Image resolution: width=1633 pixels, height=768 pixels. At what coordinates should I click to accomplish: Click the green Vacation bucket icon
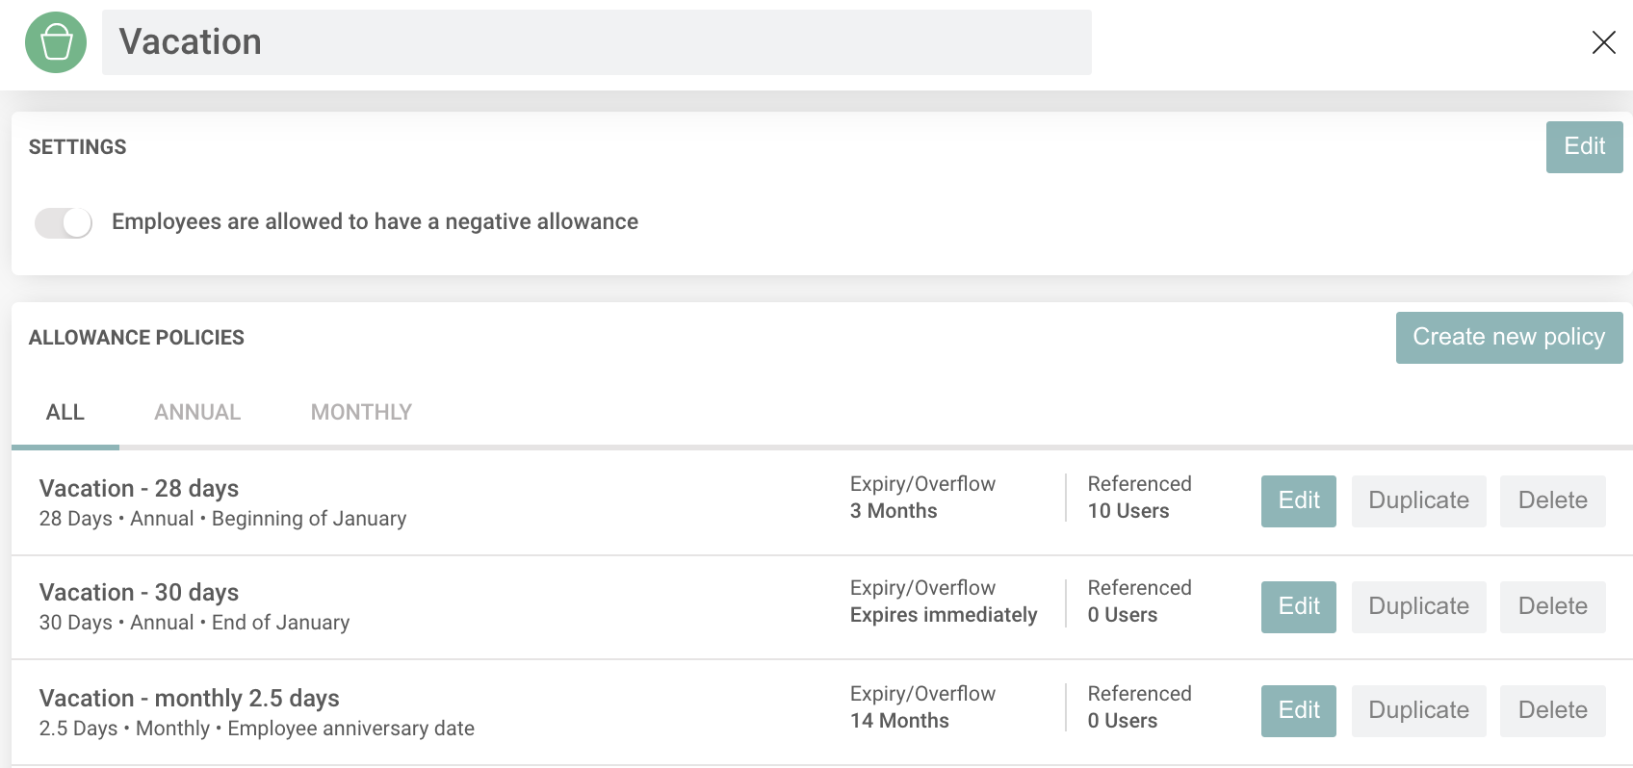click(56, 42)
